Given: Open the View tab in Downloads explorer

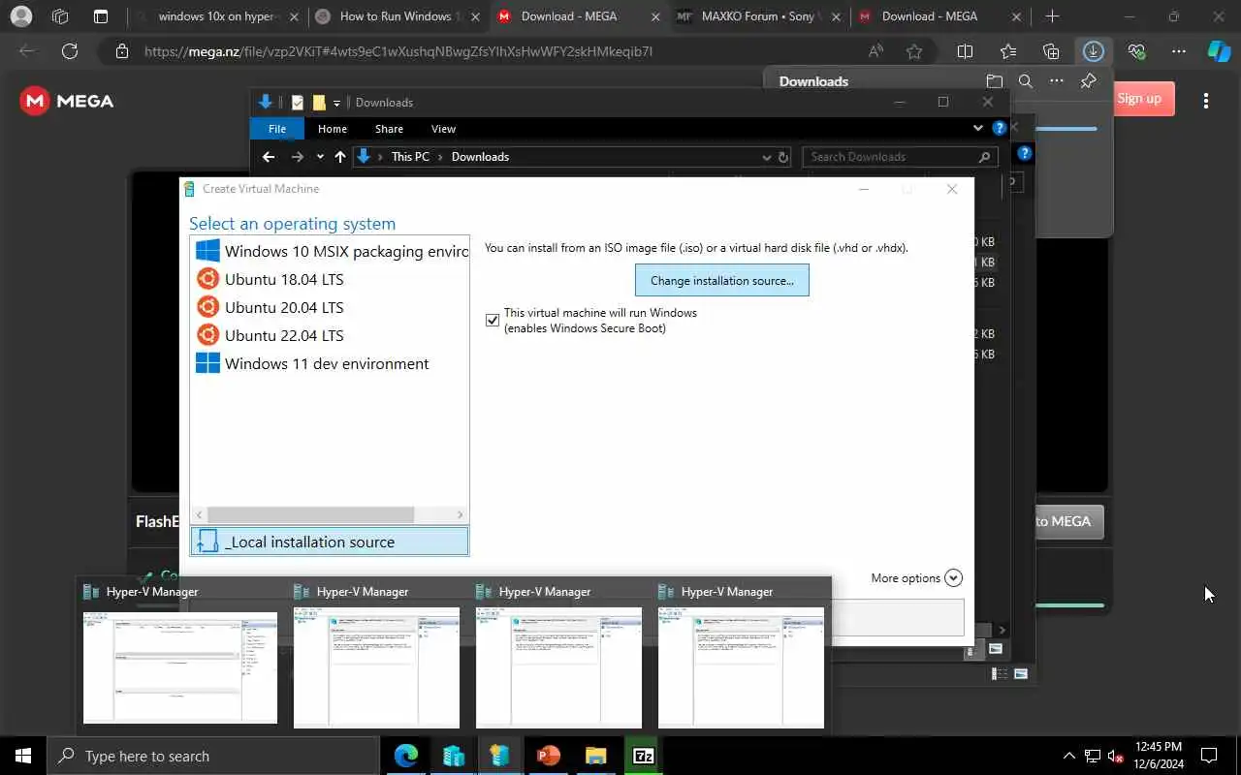Looking at the screenshot, I should click(x=443, y=129).
